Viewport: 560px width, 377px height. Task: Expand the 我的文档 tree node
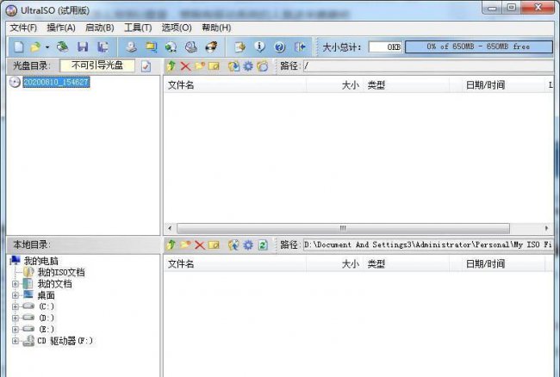click(16, 284)
